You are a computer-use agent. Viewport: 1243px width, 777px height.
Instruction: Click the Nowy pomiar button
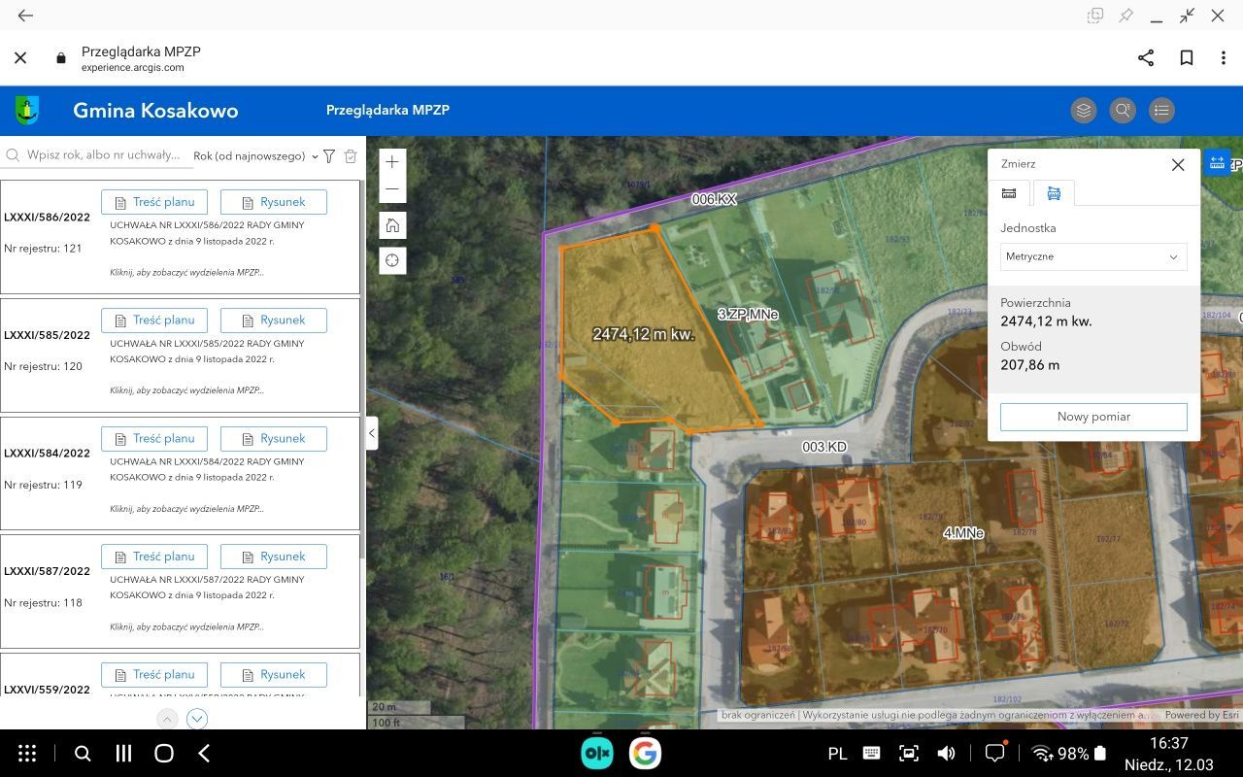(1093, 417)
